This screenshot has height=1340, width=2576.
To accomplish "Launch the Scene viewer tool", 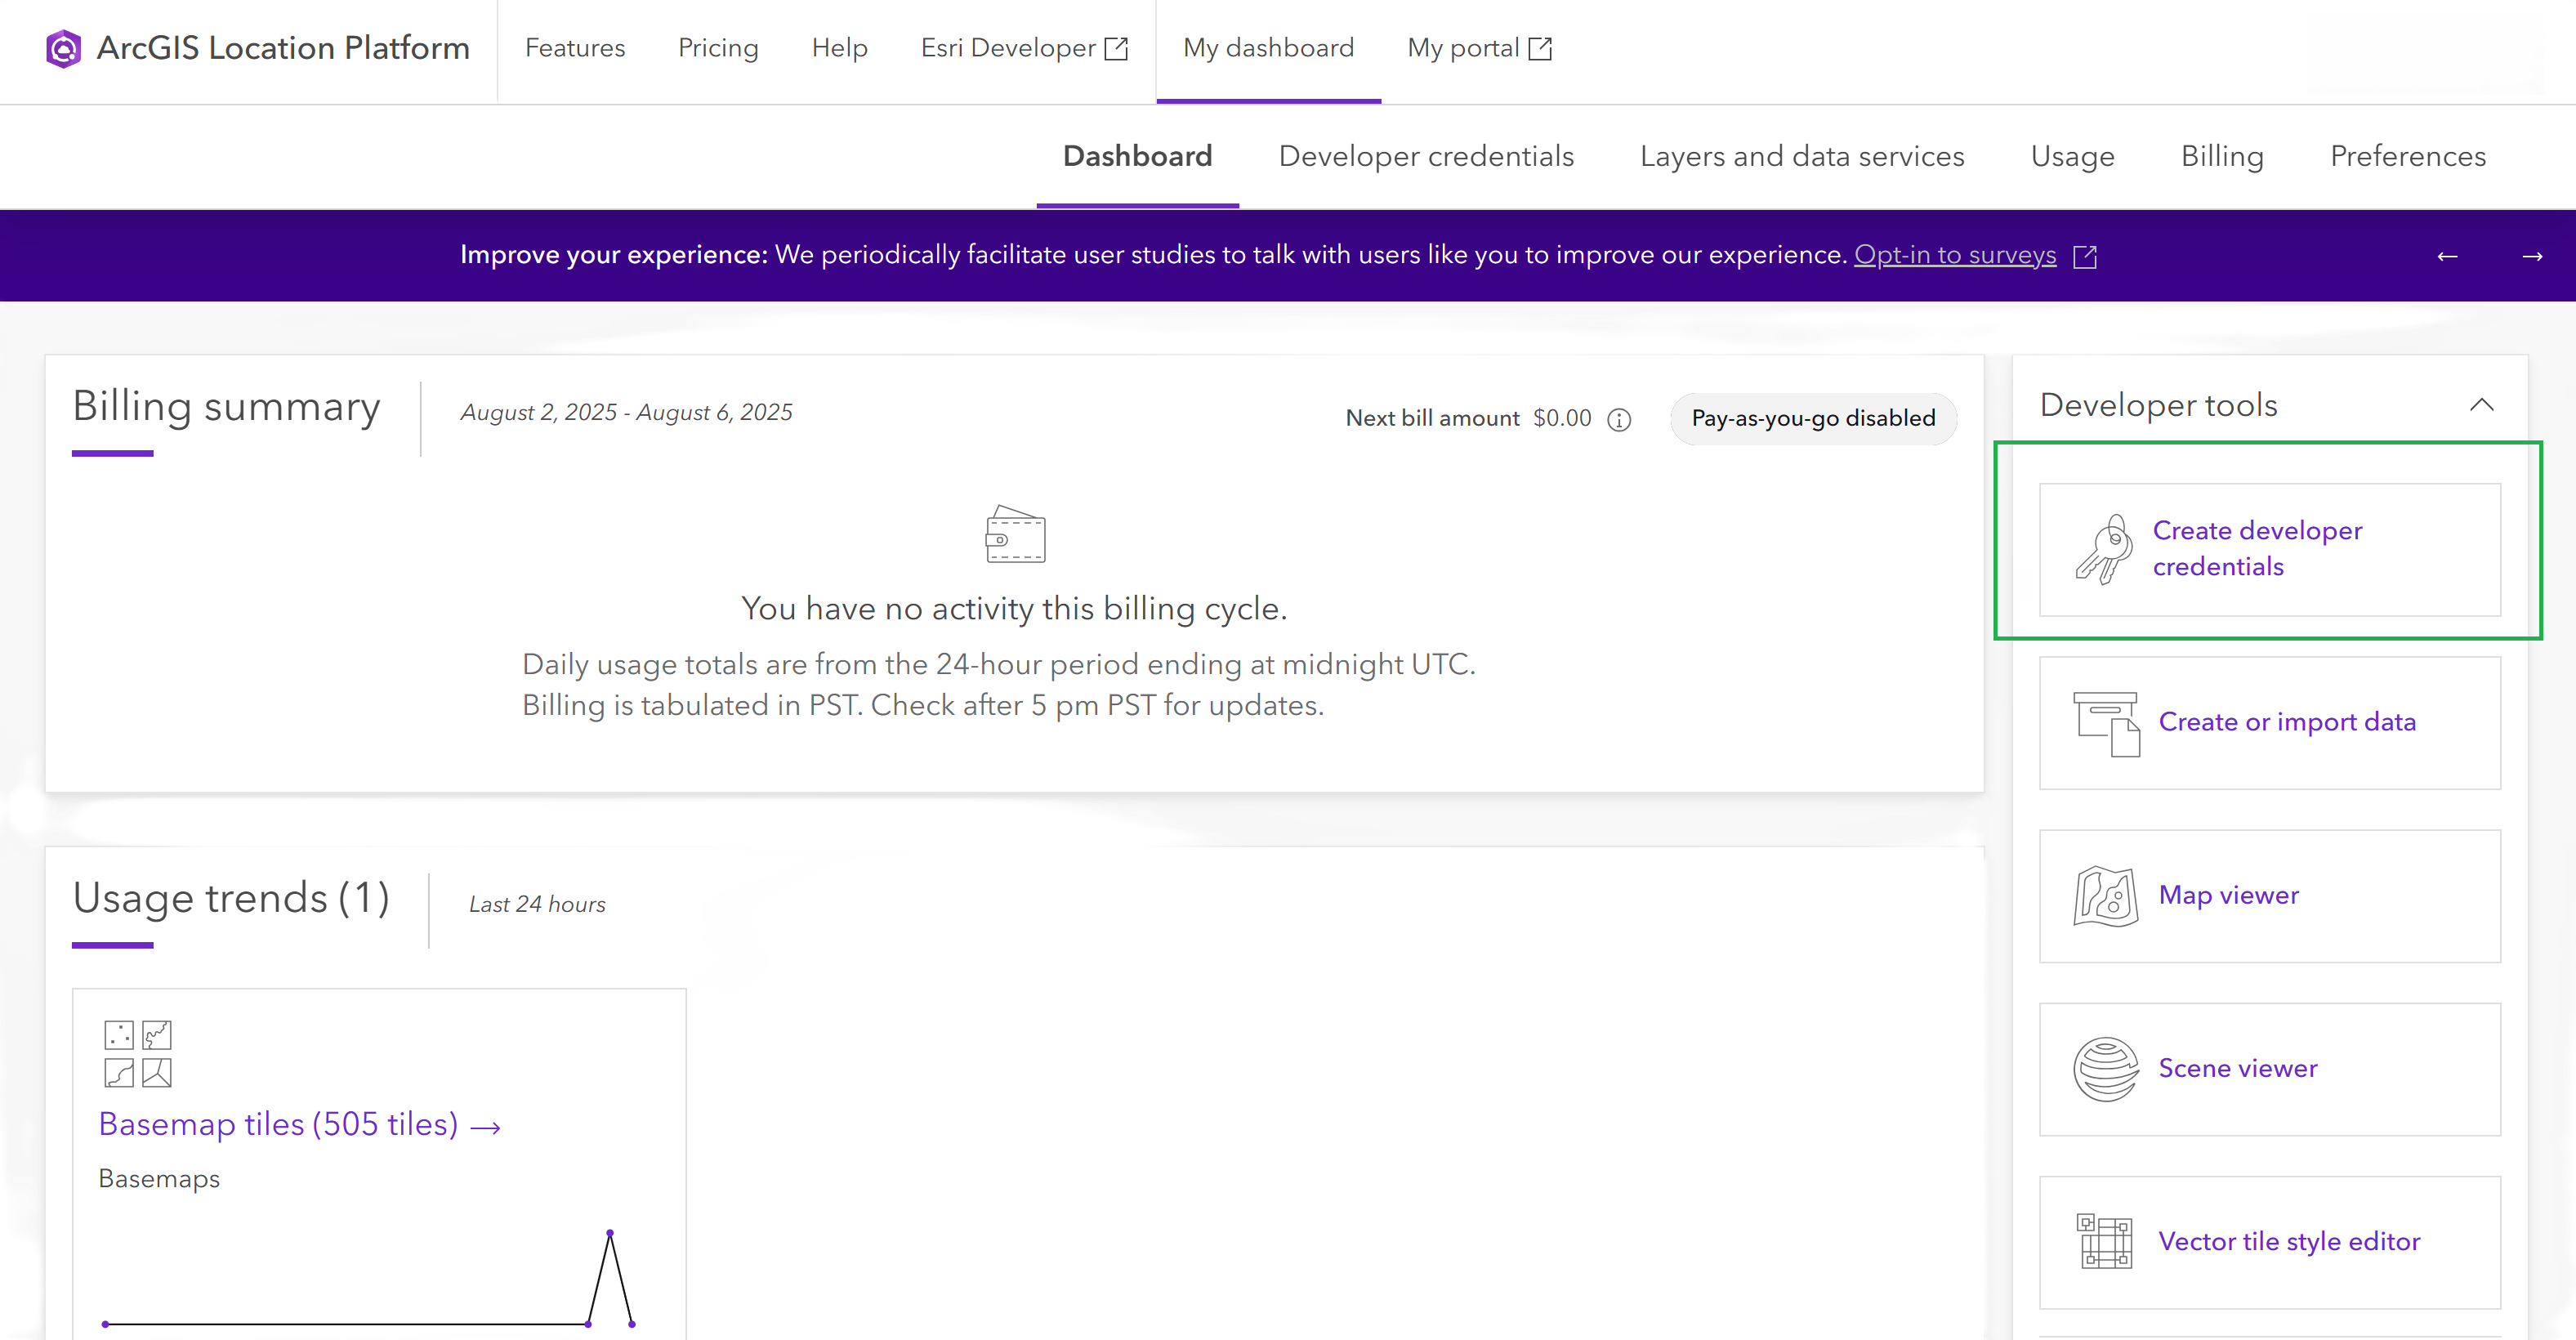I will (2269, 1068).
